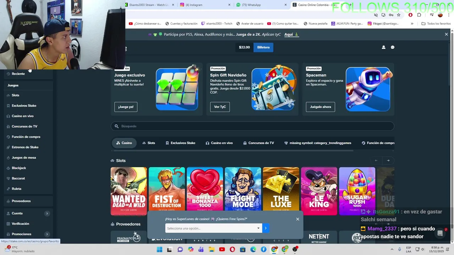Go to Baccarat in the sidebar
454x255 pixels.
point(18,178)
